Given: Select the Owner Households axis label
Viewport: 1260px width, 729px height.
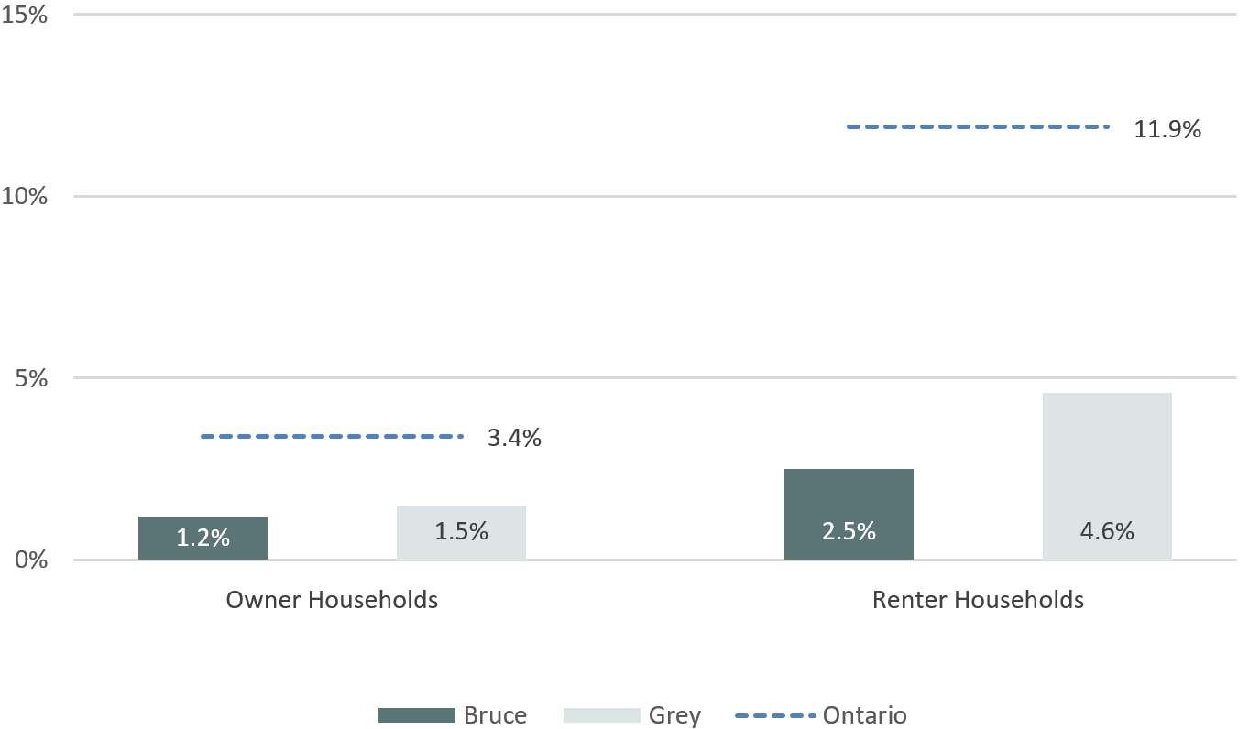Looking at the screenshot, I should tap(332, 600).
